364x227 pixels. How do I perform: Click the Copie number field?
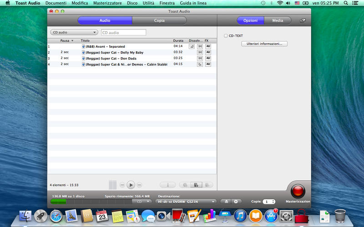coord(267,202)
